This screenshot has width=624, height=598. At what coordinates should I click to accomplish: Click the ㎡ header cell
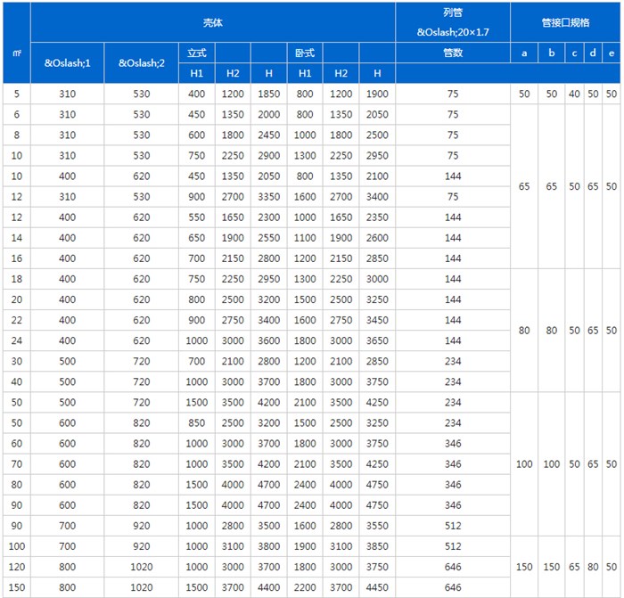point(16,53)
